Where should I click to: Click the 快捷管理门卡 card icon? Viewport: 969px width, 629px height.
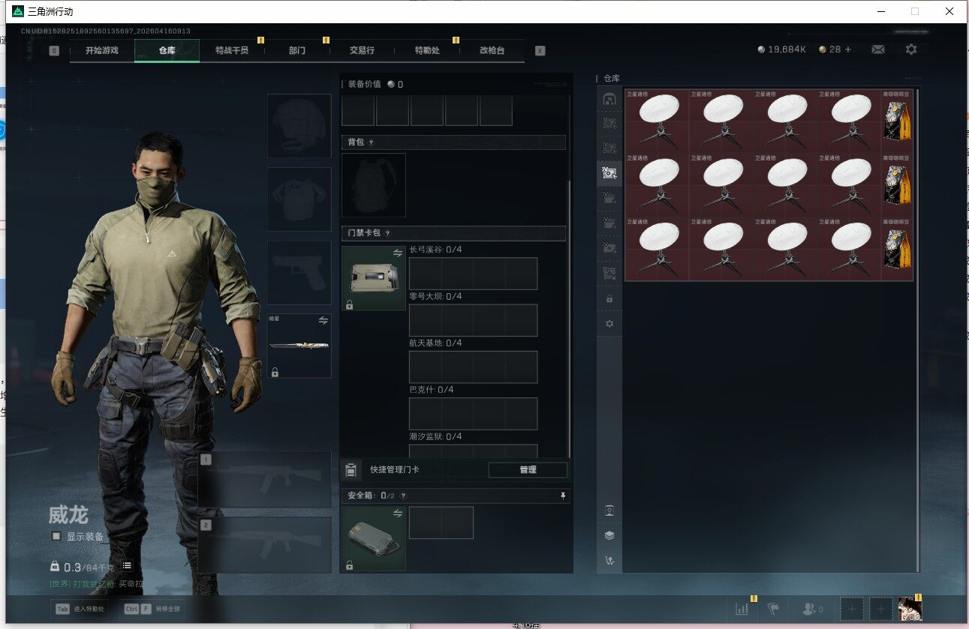[351, 470]
